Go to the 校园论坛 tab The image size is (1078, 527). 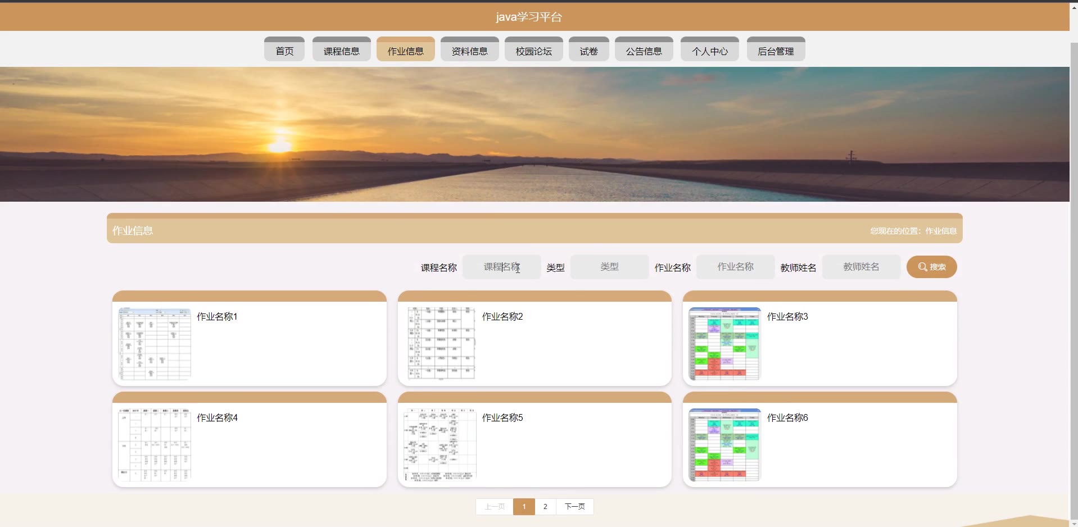tap(533, 51)
